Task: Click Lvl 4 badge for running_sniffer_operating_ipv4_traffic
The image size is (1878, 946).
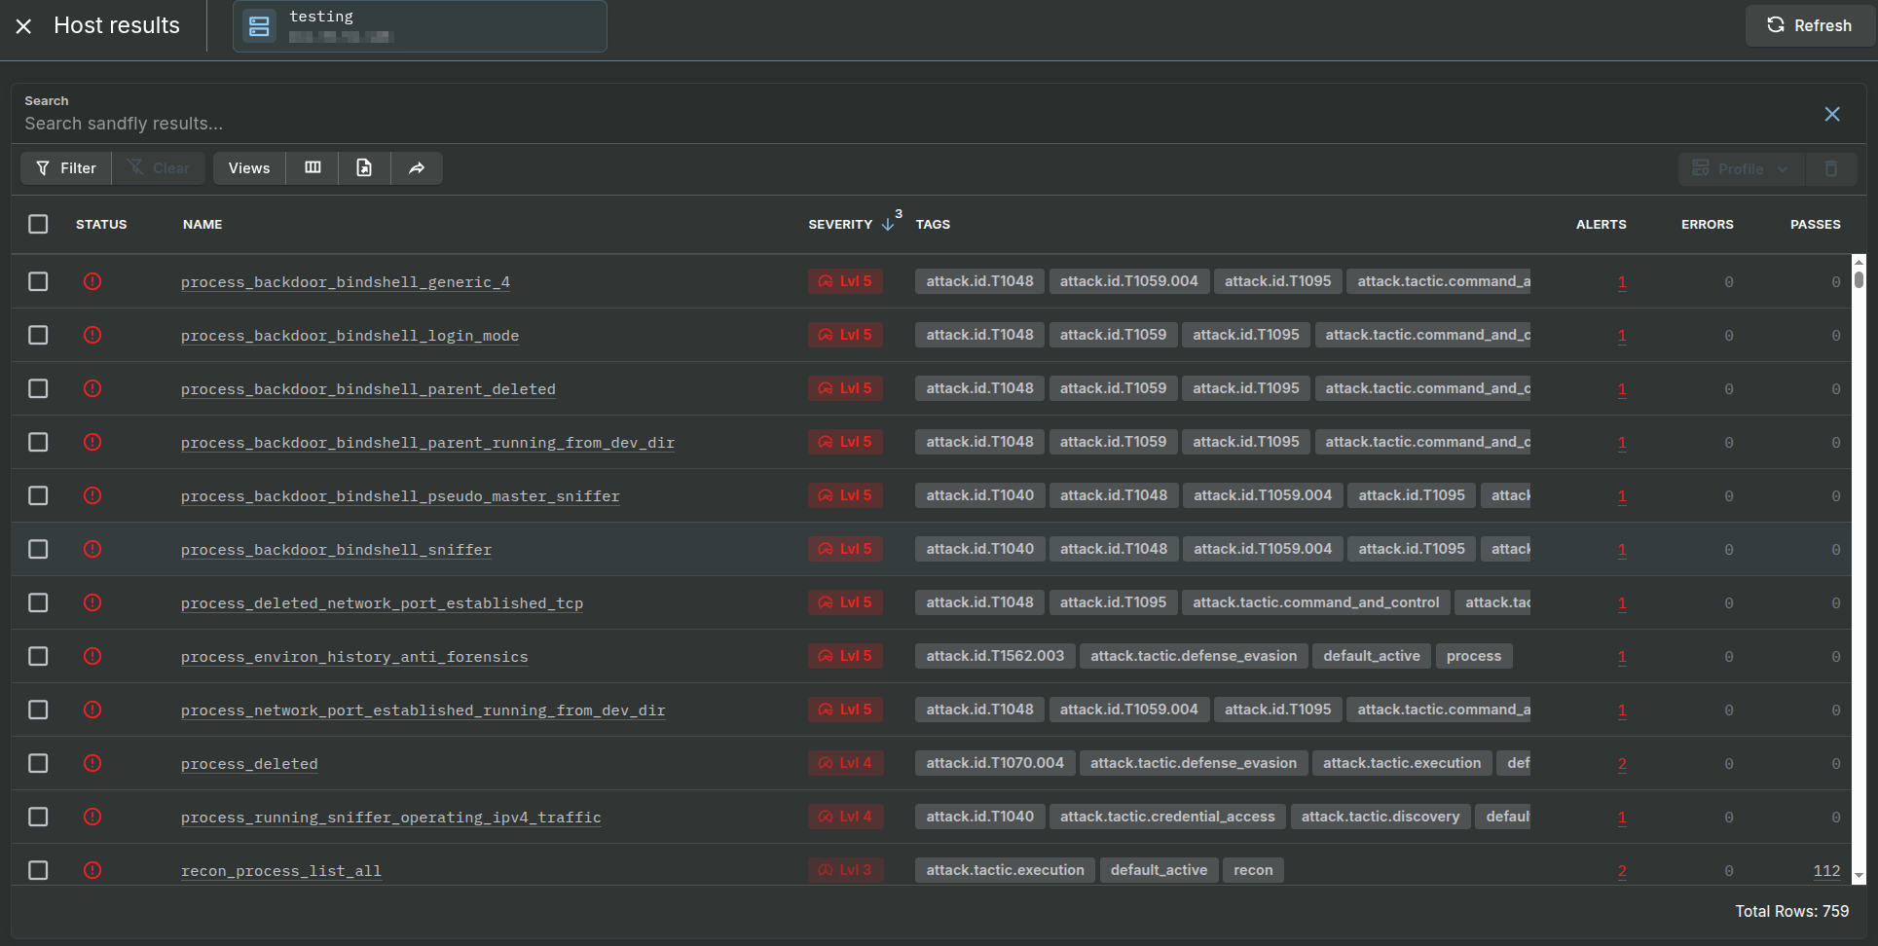Action: click(x=845, y=817)
